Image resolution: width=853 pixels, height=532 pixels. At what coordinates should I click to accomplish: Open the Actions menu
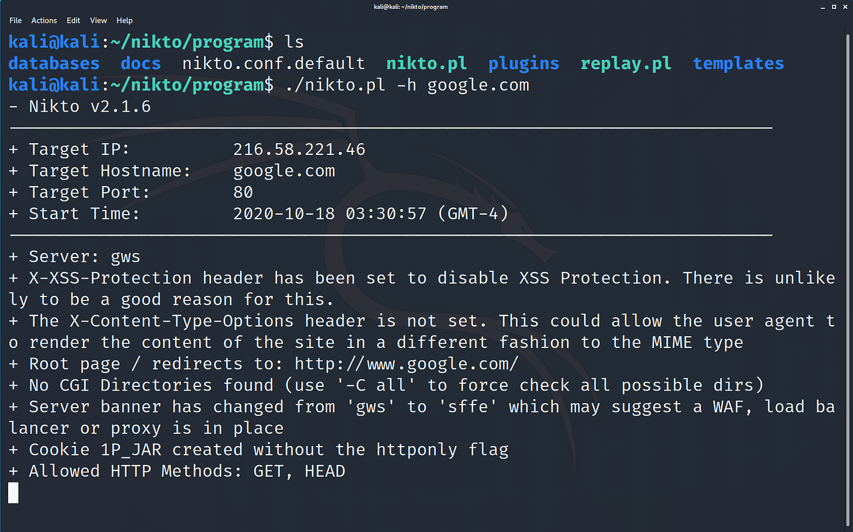coord(44,20)
